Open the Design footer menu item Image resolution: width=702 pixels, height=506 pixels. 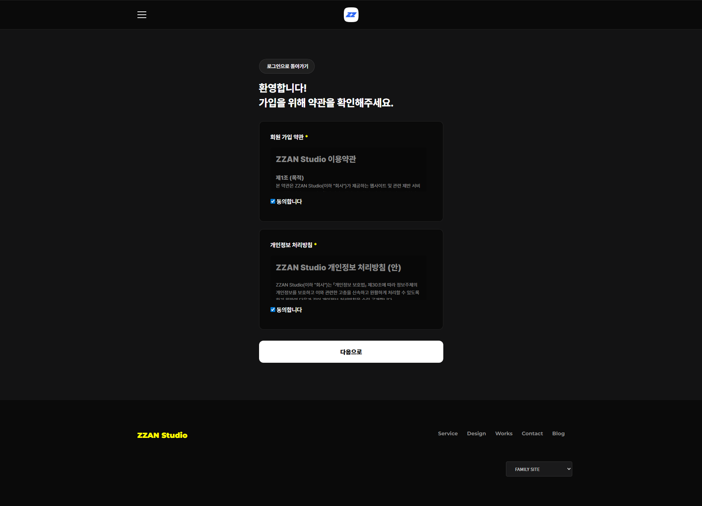[x=476, y=433]
